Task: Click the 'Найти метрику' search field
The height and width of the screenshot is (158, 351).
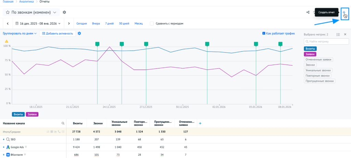Action: point(326,41)
